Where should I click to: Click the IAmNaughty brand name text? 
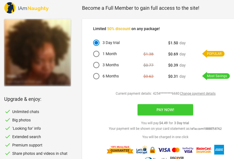pyautogui.click(x=33, y=8)
